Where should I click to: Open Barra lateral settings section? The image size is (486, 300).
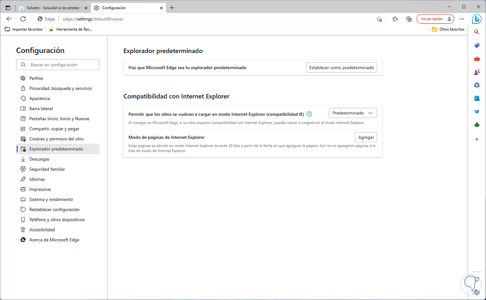pyautogui.click(x=58, y=109)
